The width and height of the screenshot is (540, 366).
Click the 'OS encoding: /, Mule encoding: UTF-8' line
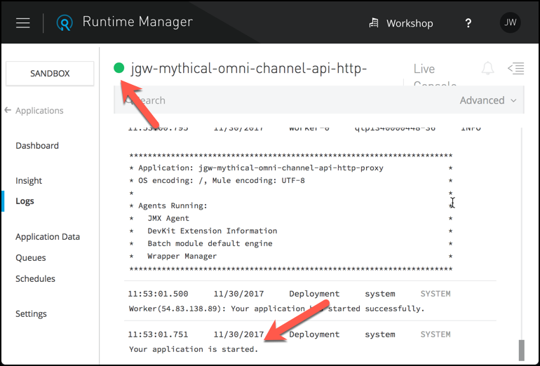pyautogui.click(x=222, y=180)
